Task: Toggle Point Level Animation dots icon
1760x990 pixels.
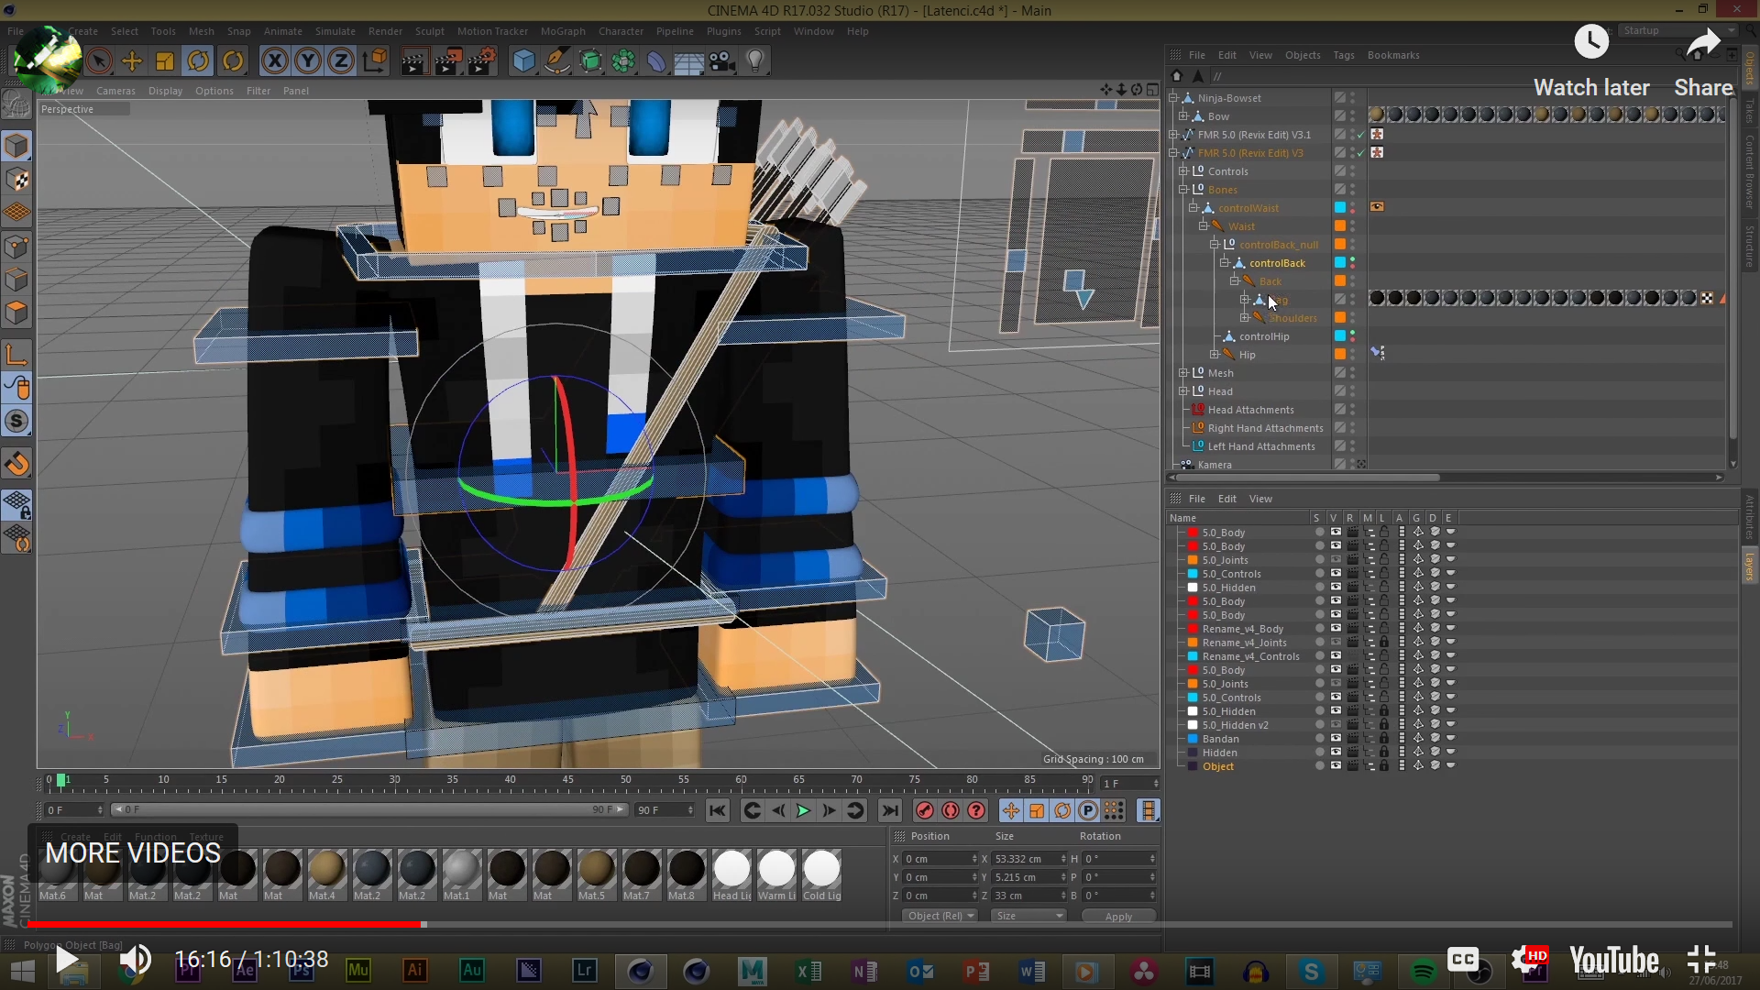Action: (1114, 810)
